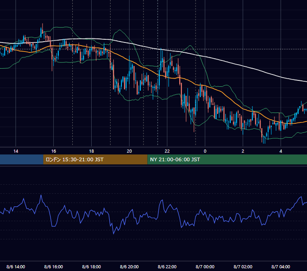Click the hour label 22 on the time axis
The width and height of the screenshot is (307, 271).
pyautogui.click(x=167, y=151)
